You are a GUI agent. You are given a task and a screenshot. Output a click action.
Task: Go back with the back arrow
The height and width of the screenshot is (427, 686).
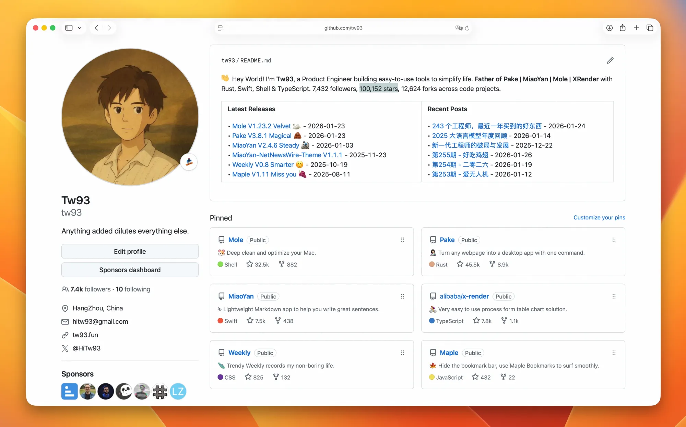(x=96, y=28)
